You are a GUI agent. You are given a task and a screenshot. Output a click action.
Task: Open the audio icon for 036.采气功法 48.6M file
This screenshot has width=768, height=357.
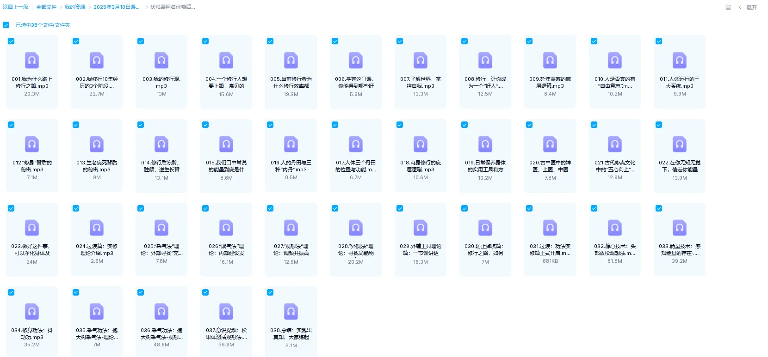pyautogui.click(x=161, y=312)
